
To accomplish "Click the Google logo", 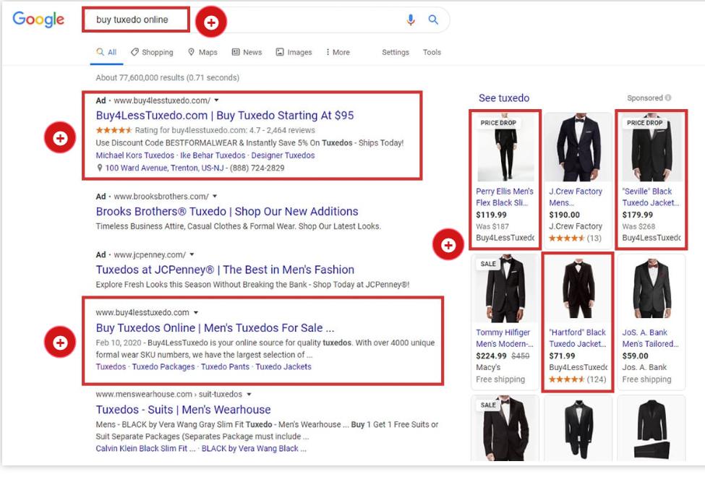I will [38, 20].
